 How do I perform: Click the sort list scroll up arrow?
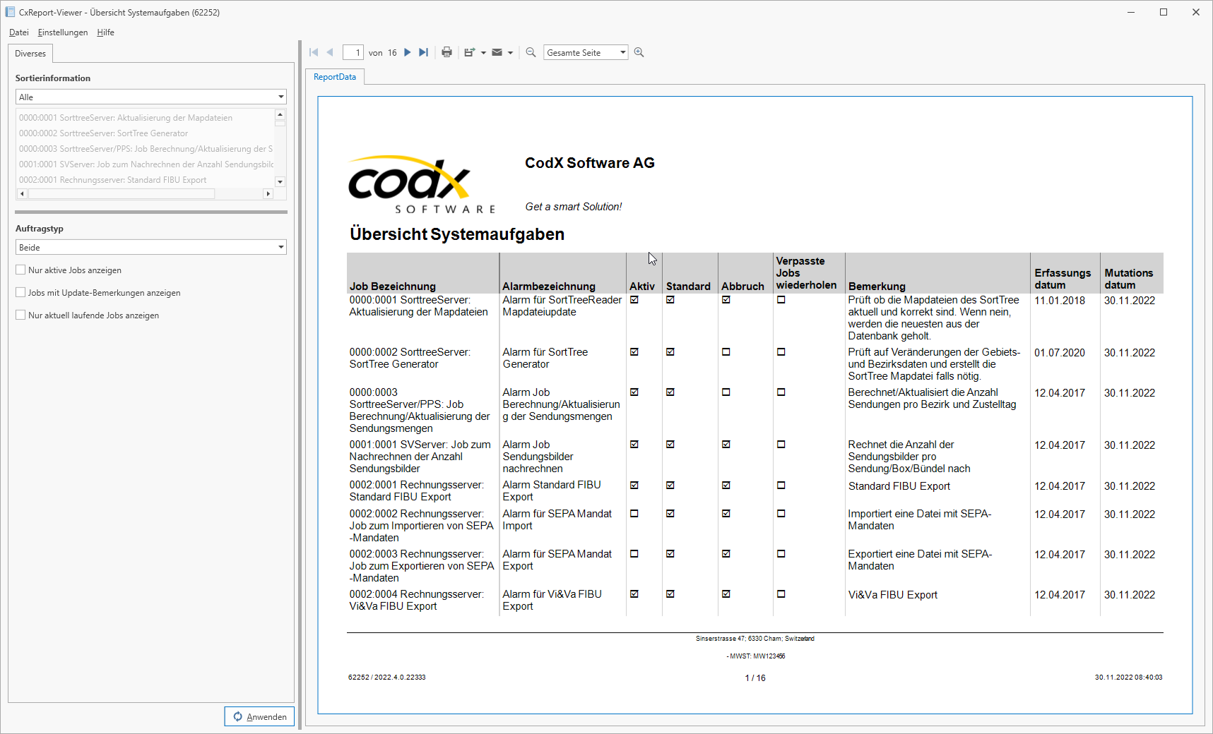coord(280,114)
